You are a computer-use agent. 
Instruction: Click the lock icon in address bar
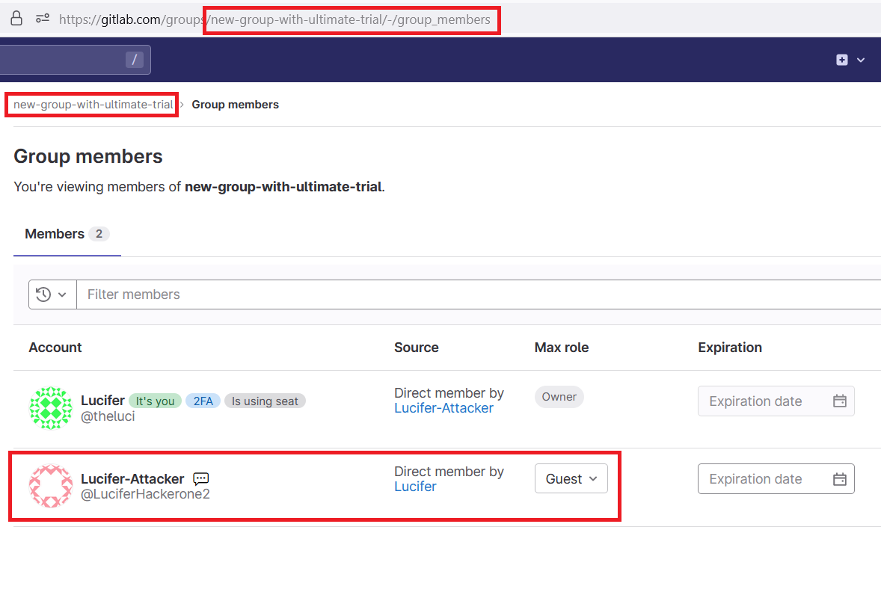(16, 19)
